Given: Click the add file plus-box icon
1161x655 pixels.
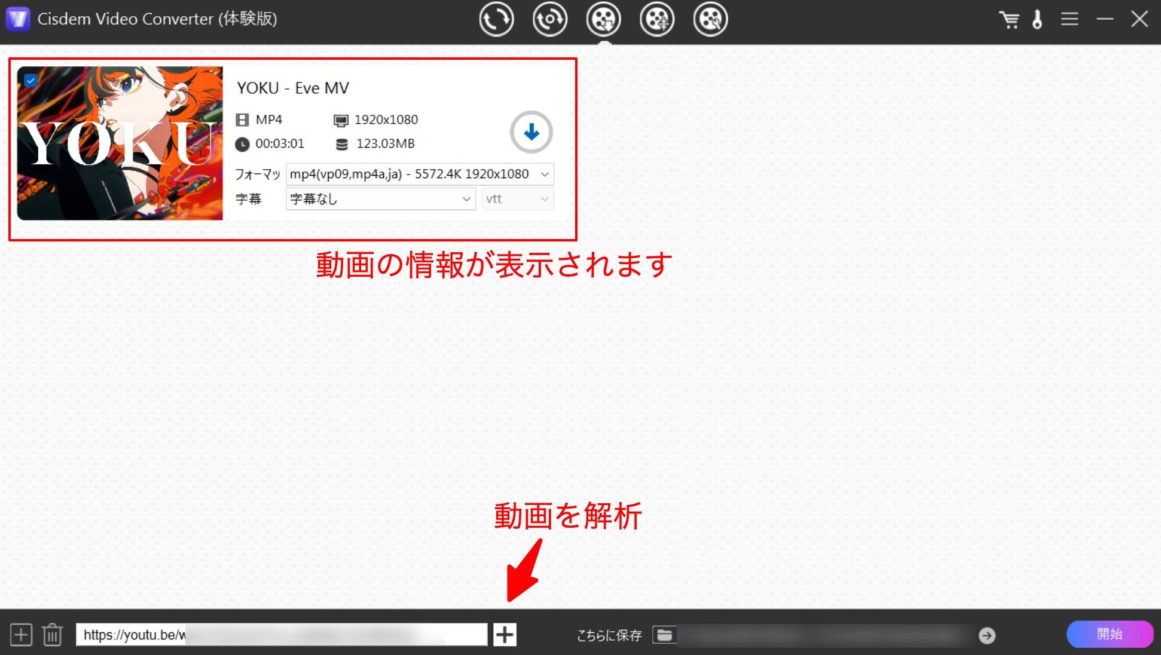Looking at the screenshot, I should pyautogui.click(x=21, y=635).
